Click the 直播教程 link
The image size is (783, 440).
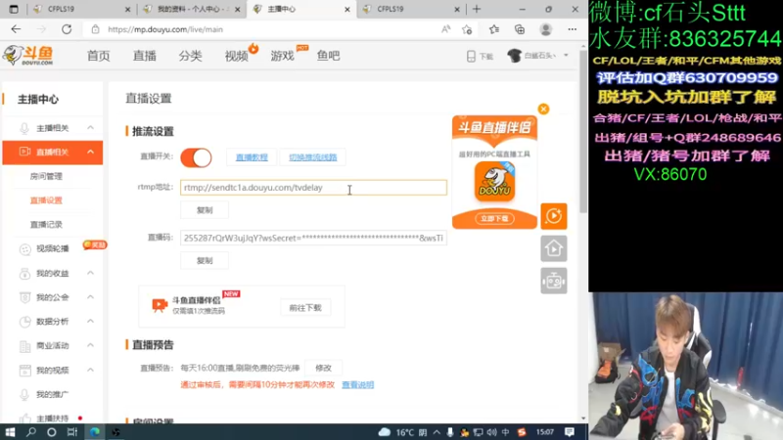[x=252, y=157]
